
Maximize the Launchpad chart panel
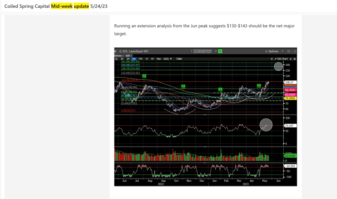tap(288, 51)
